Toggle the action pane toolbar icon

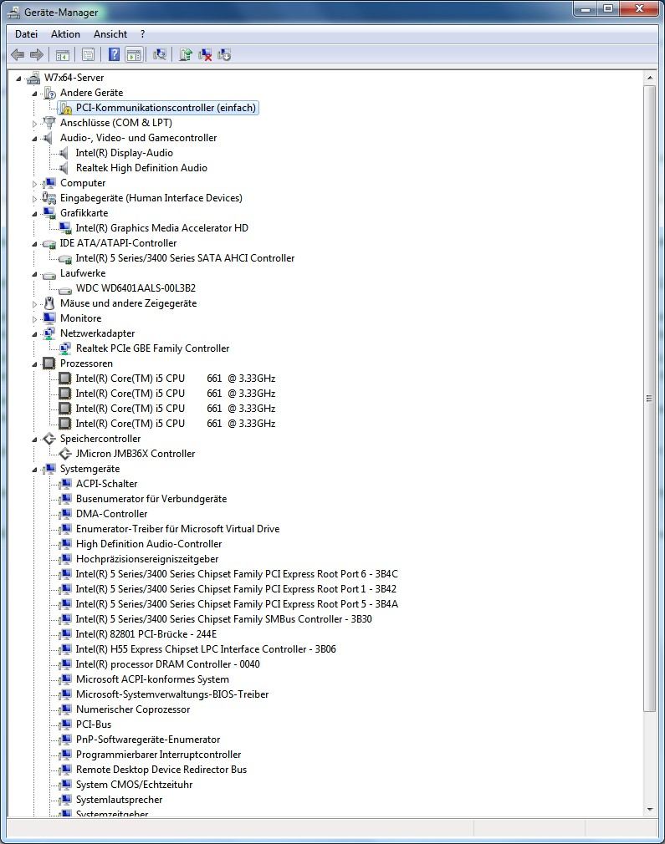point(134,54)
